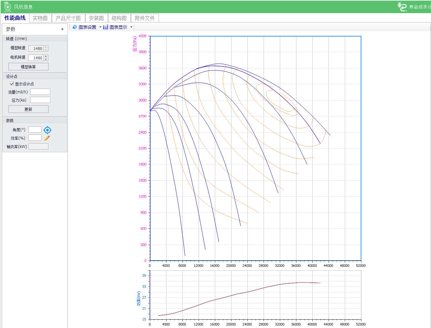Switch to the 实物图 tab
Image resolution: width=431 pixels, height=328 pixels.
click(40, 18)
